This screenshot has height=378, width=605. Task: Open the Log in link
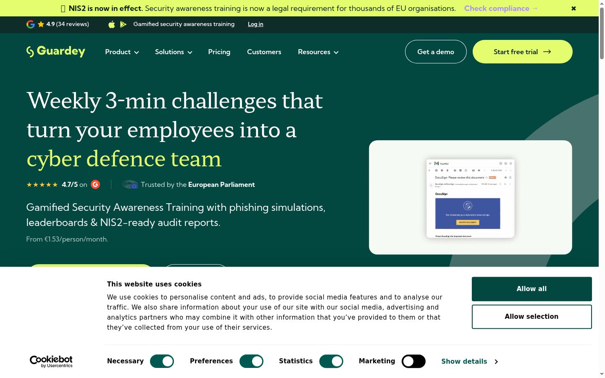coord(255,24)
